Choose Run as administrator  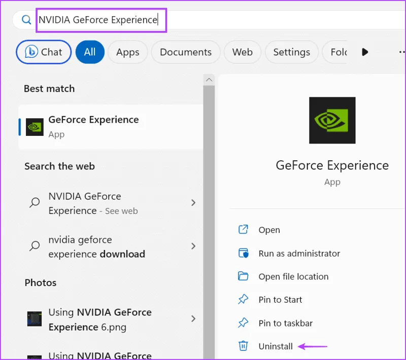[299, 254]
